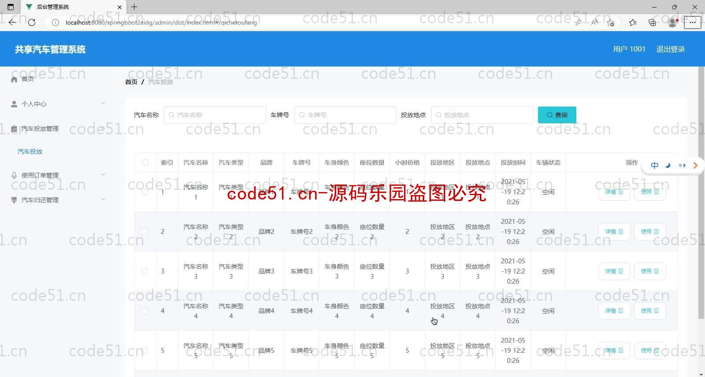Click the microphone icon beside 使用订单管理
Image resolution: width=705 pixels, height=377 pixels.
click(x=14, y=175)
